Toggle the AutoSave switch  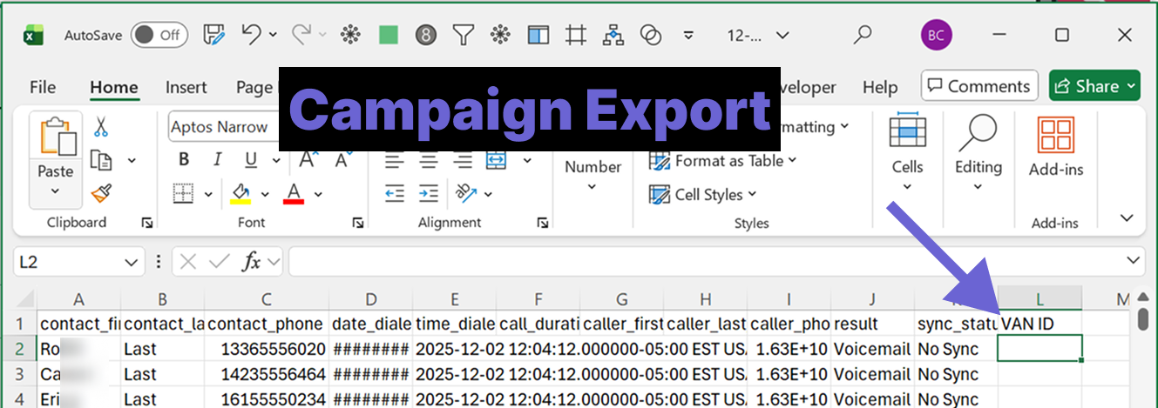pos(160,35)
